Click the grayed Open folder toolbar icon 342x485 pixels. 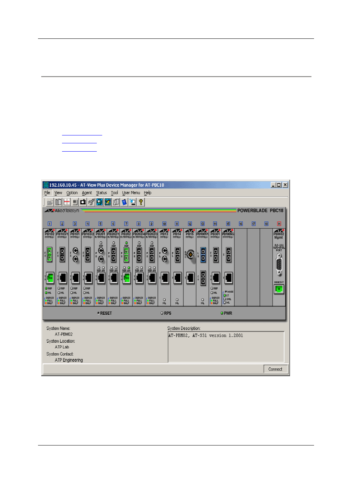[x=50, y=202]
